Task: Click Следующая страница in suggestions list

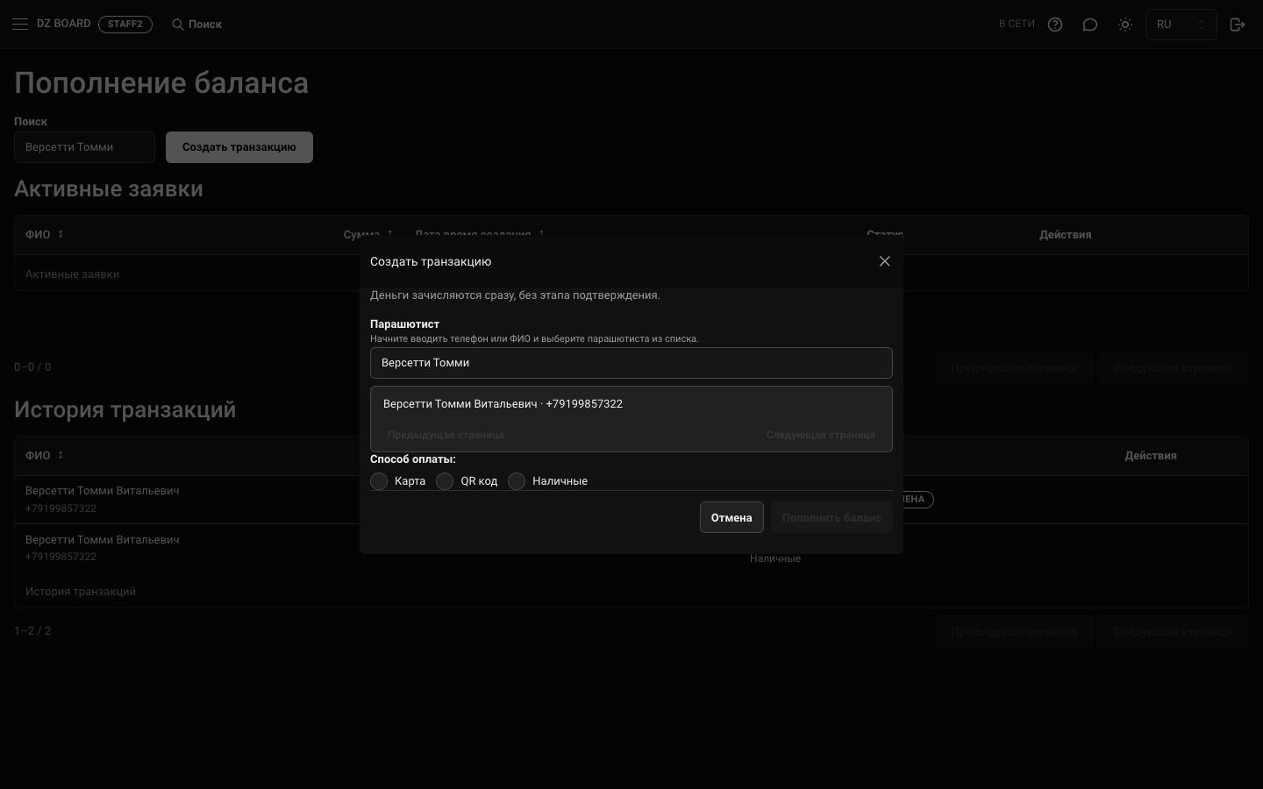Action: click(x=820, y=435)
